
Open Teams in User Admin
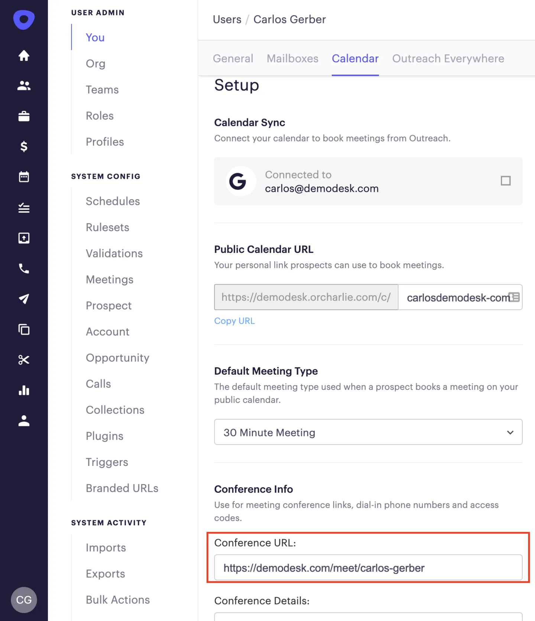[x=102, y=90]
